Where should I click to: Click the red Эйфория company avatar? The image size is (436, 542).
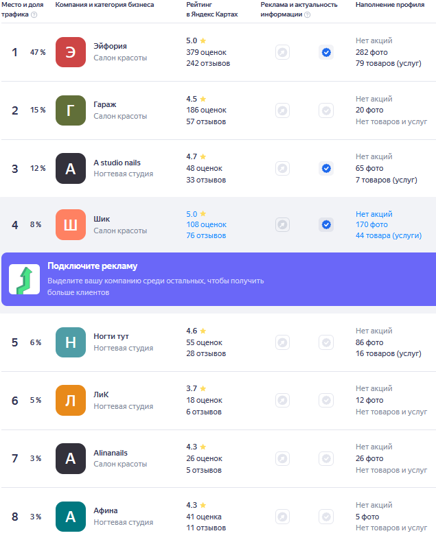pos(71,52)
